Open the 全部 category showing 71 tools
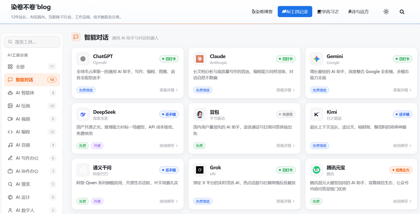Screen dimensions: 420x214 click(32, 67)
